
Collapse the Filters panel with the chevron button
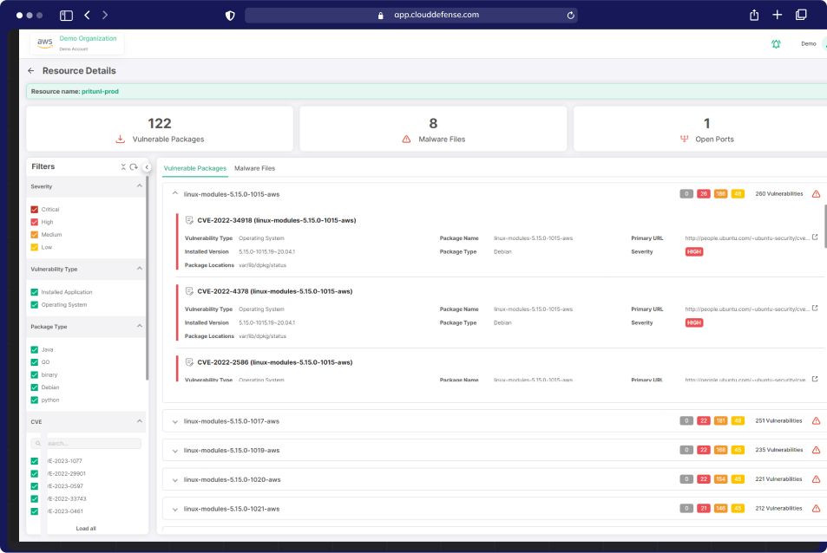[147, 167]
